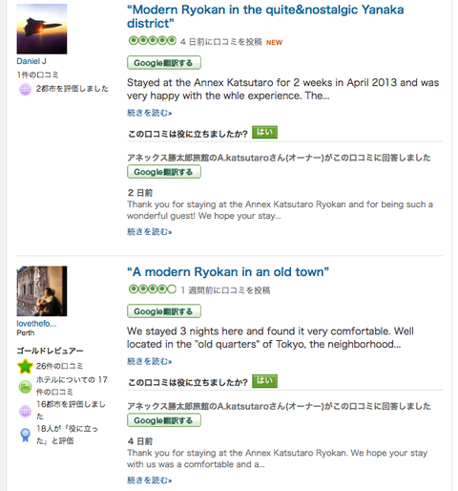Translate lovethefo's review with Google
Image resolution: width=458 pixels, height=491 pixels.
[x=164, y=311]
